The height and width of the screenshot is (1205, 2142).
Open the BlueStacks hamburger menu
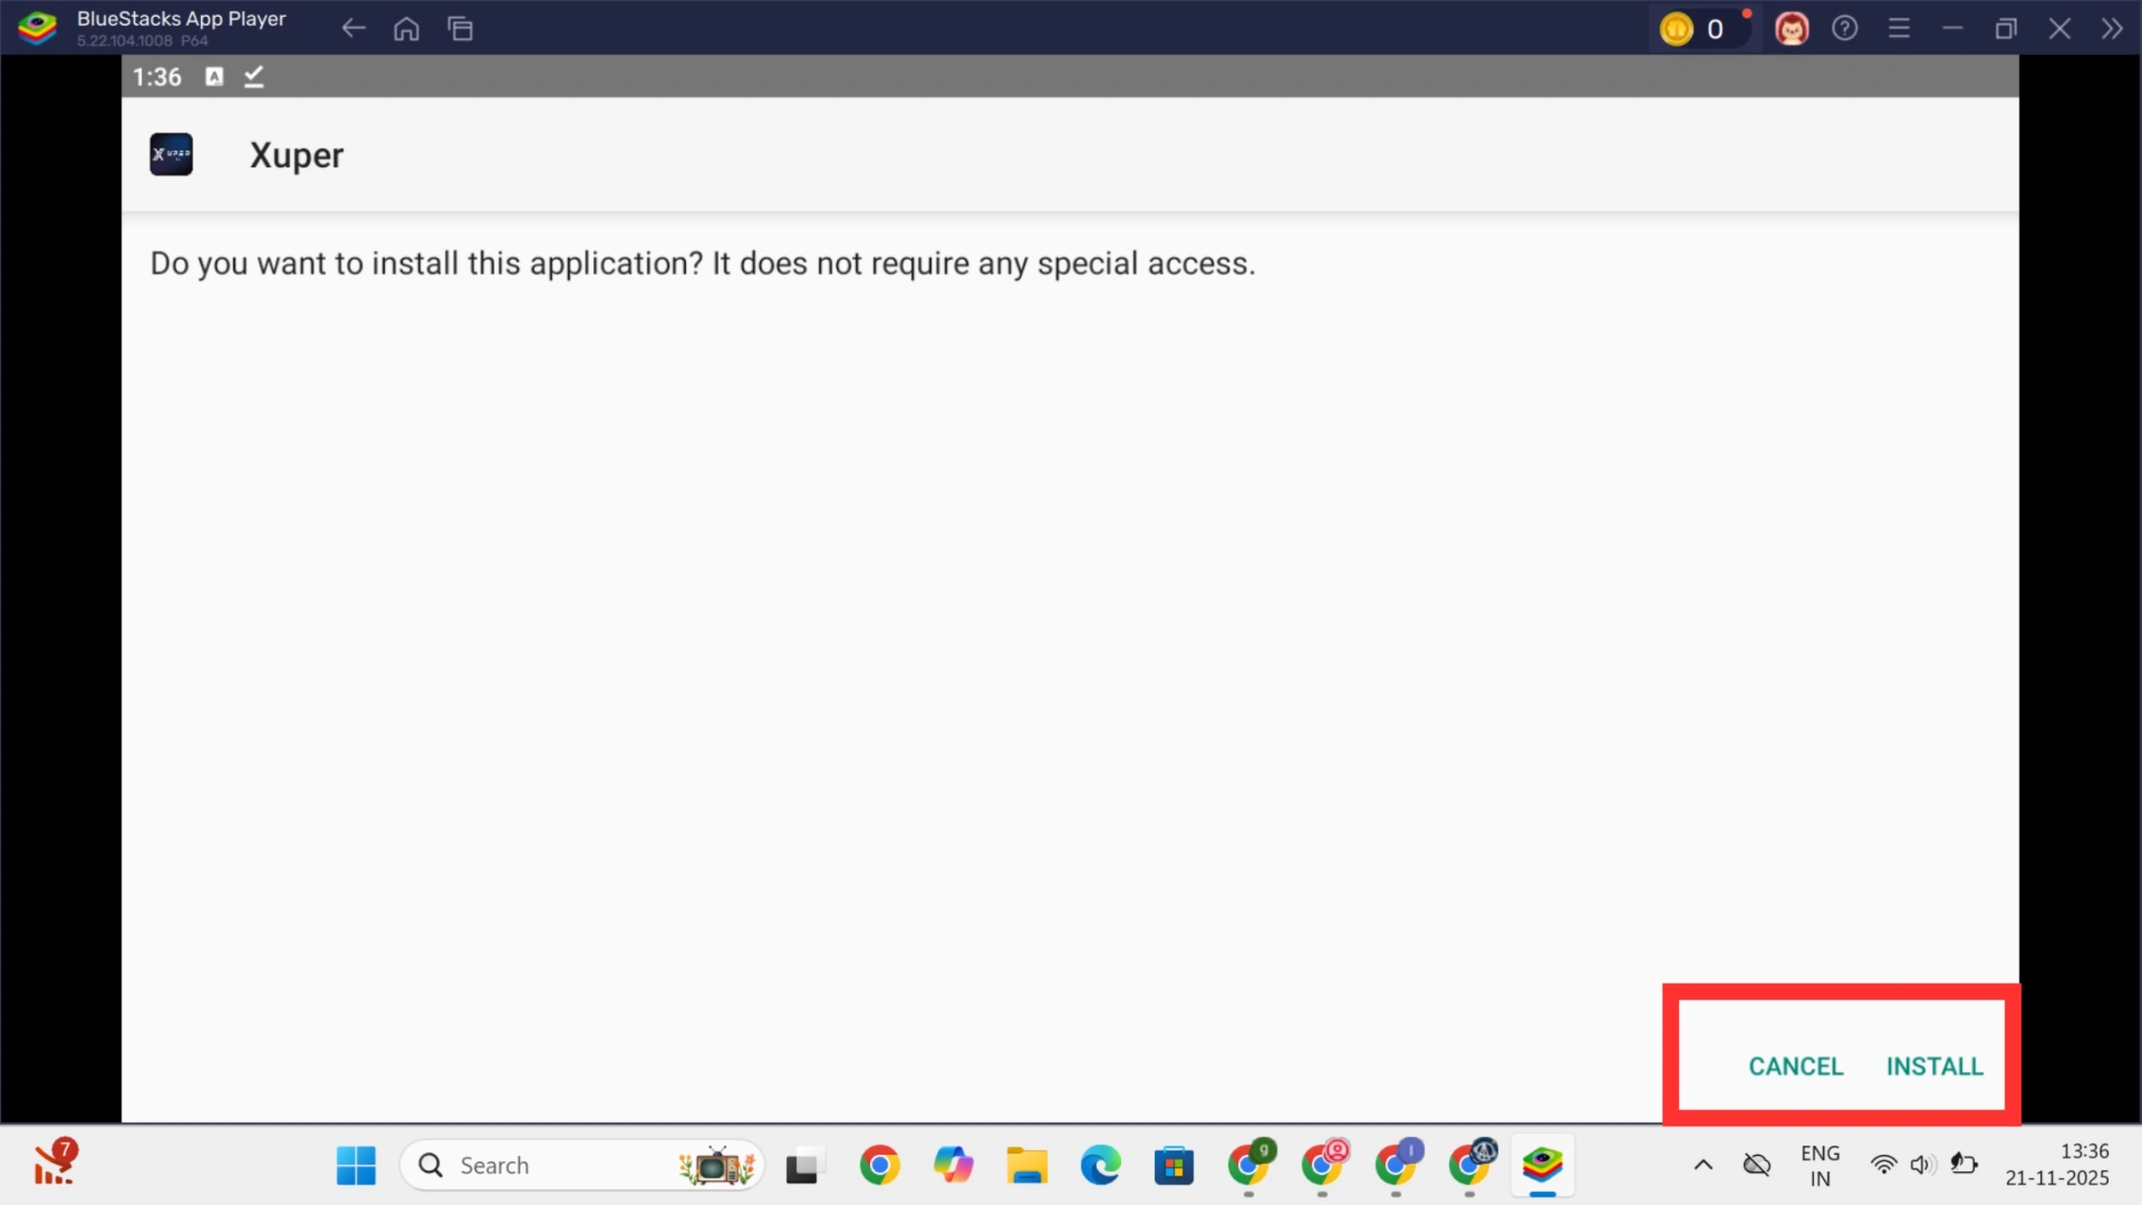1898,28
